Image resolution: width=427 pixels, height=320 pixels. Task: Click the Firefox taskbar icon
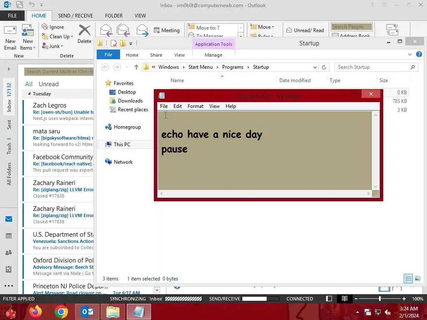tap(35, 312)
